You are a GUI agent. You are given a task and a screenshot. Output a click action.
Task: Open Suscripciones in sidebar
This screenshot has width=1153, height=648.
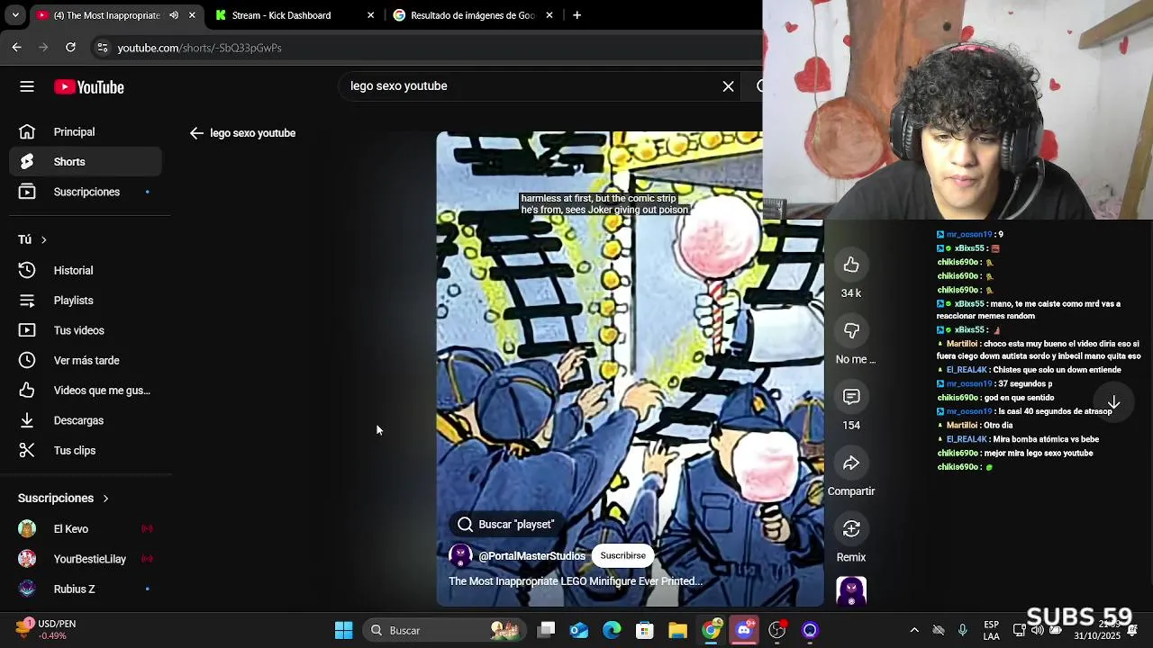pos(86,192)
